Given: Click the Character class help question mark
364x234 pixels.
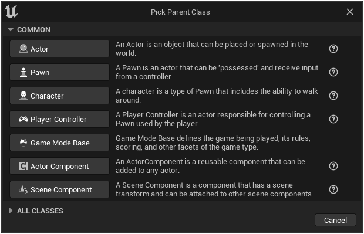Looking at the screenshot, I should click(333, 96).
